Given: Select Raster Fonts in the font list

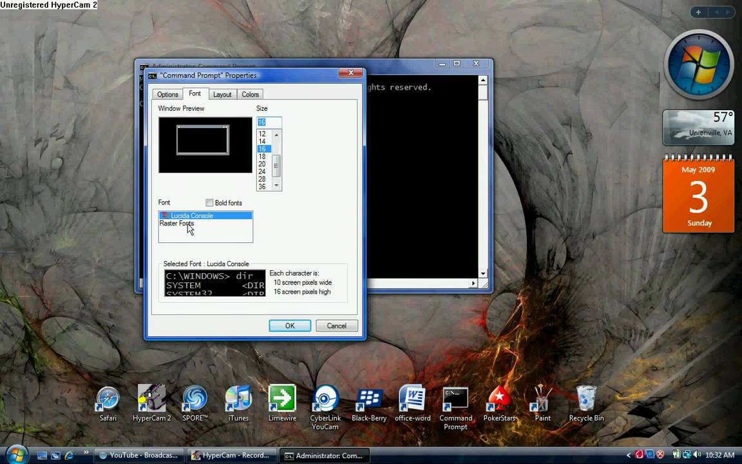Looking at the screenshot, I should click(x=205, y=224).
